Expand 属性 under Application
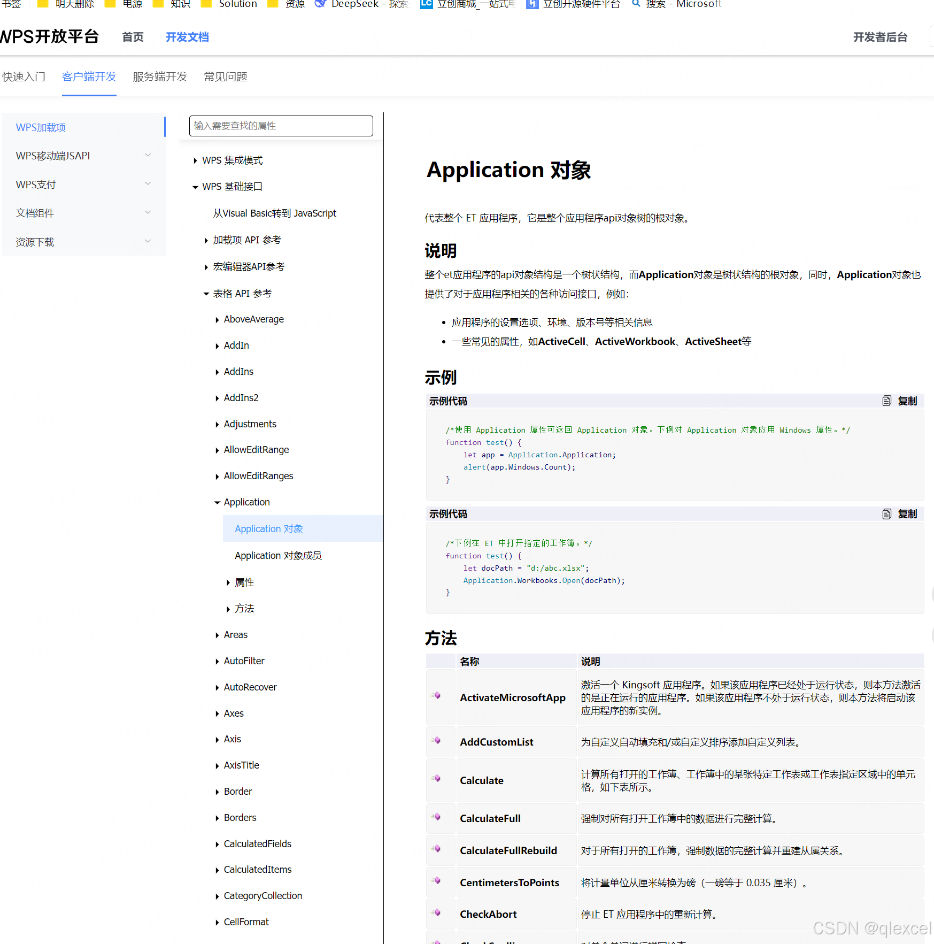Image resolution: width=934 pixels, height=944 pixels. 228,582
